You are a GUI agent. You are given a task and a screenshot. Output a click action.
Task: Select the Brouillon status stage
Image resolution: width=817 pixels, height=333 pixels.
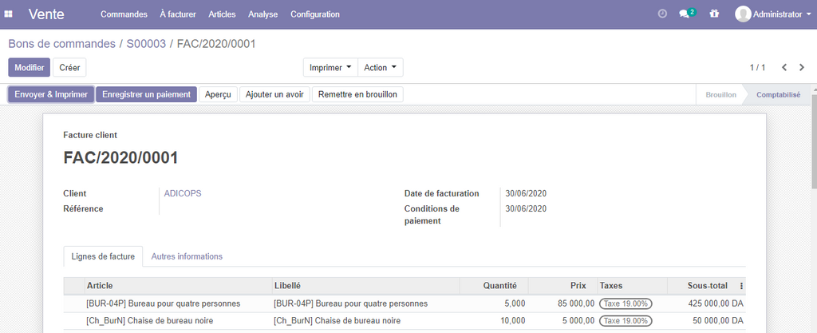[x=720, y=94]
